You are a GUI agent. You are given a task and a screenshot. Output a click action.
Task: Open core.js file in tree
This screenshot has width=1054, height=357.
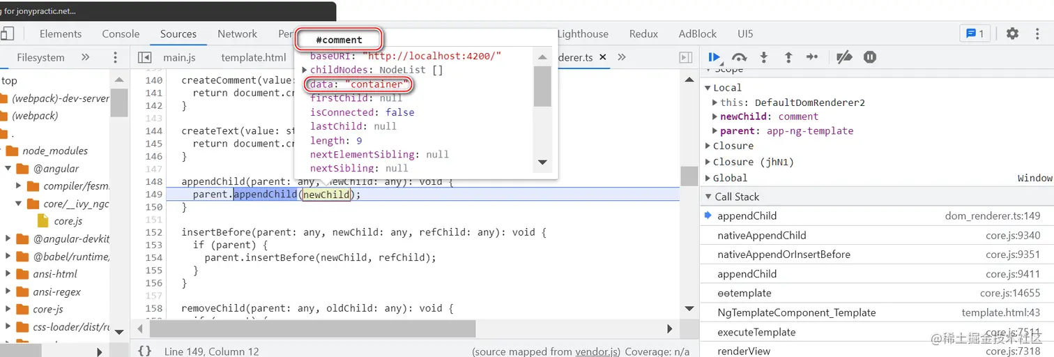pos(68,221)
